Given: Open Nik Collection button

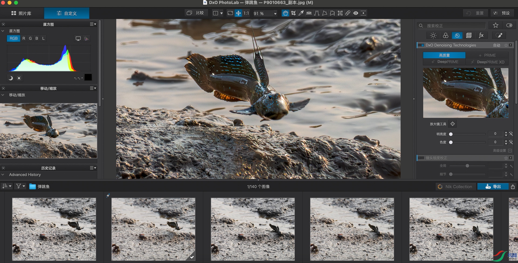Looking at the screenshot, I should (x=455, y=187).
